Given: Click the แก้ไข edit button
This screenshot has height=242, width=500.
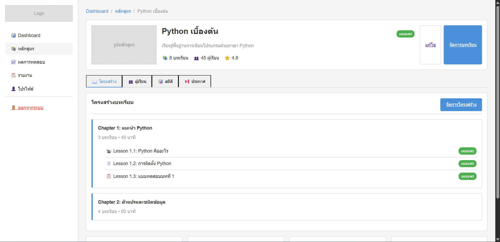Looking at the screenshot, I should (430, 45).
